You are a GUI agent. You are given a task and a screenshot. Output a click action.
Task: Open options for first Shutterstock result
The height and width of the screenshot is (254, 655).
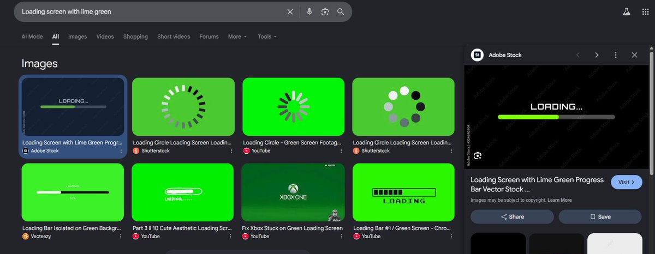231,150
